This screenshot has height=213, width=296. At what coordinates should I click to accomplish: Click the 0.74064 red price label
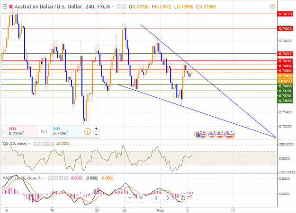click(x=285, y=66)
